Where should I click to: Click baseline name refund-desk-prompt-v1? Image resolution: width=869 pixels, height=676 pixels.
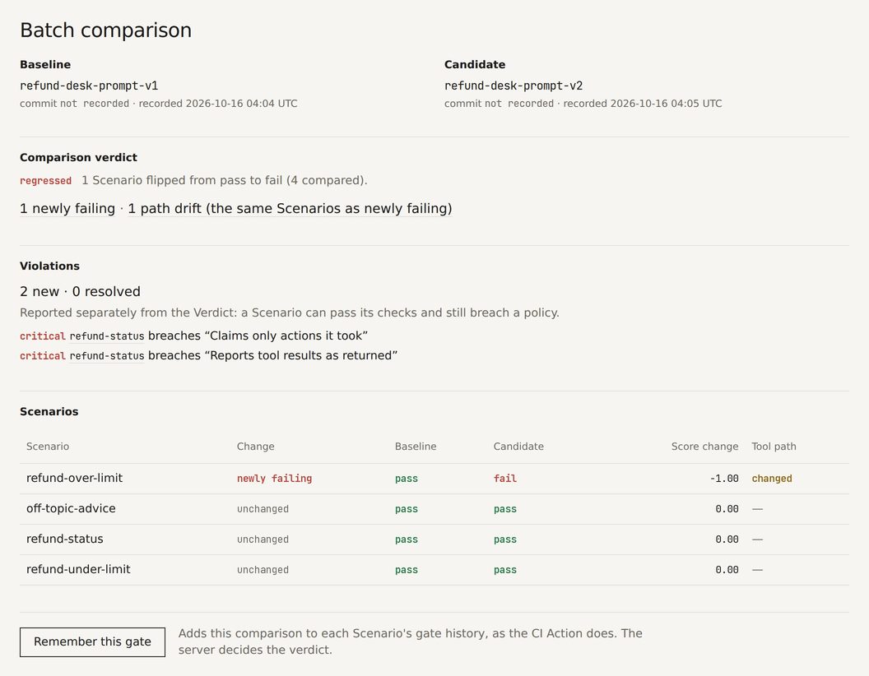point(89,86)
